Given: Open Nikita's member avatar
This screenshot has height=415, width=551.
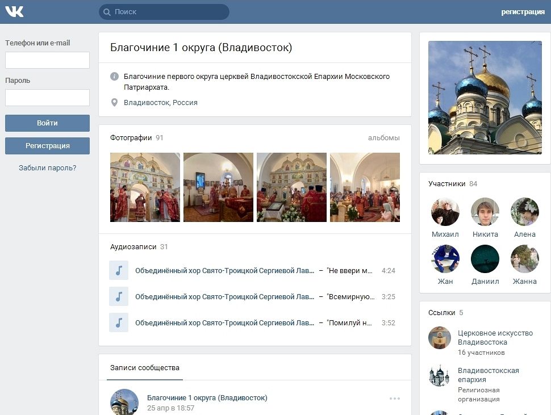Looking at the screenshot, I should point(485,212).
